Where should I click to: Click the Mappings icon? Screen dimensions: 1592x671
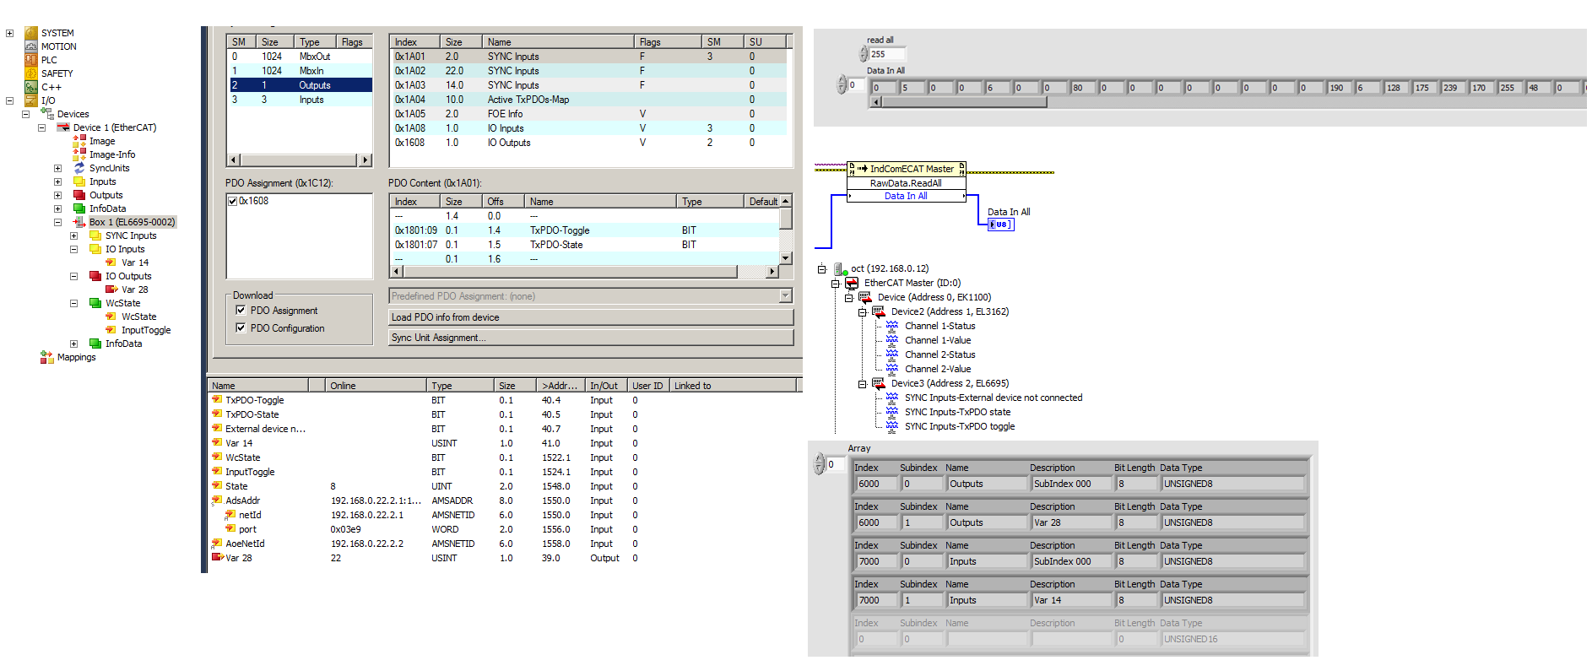pos(47,357)
